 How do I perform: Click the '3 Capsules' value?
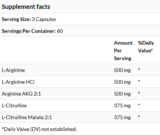pyautogui.click(x=44, y=19)
